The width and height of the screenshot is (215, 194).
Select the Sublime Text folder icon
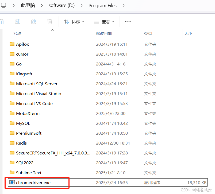pyautogui.click(x=12, y=172)
